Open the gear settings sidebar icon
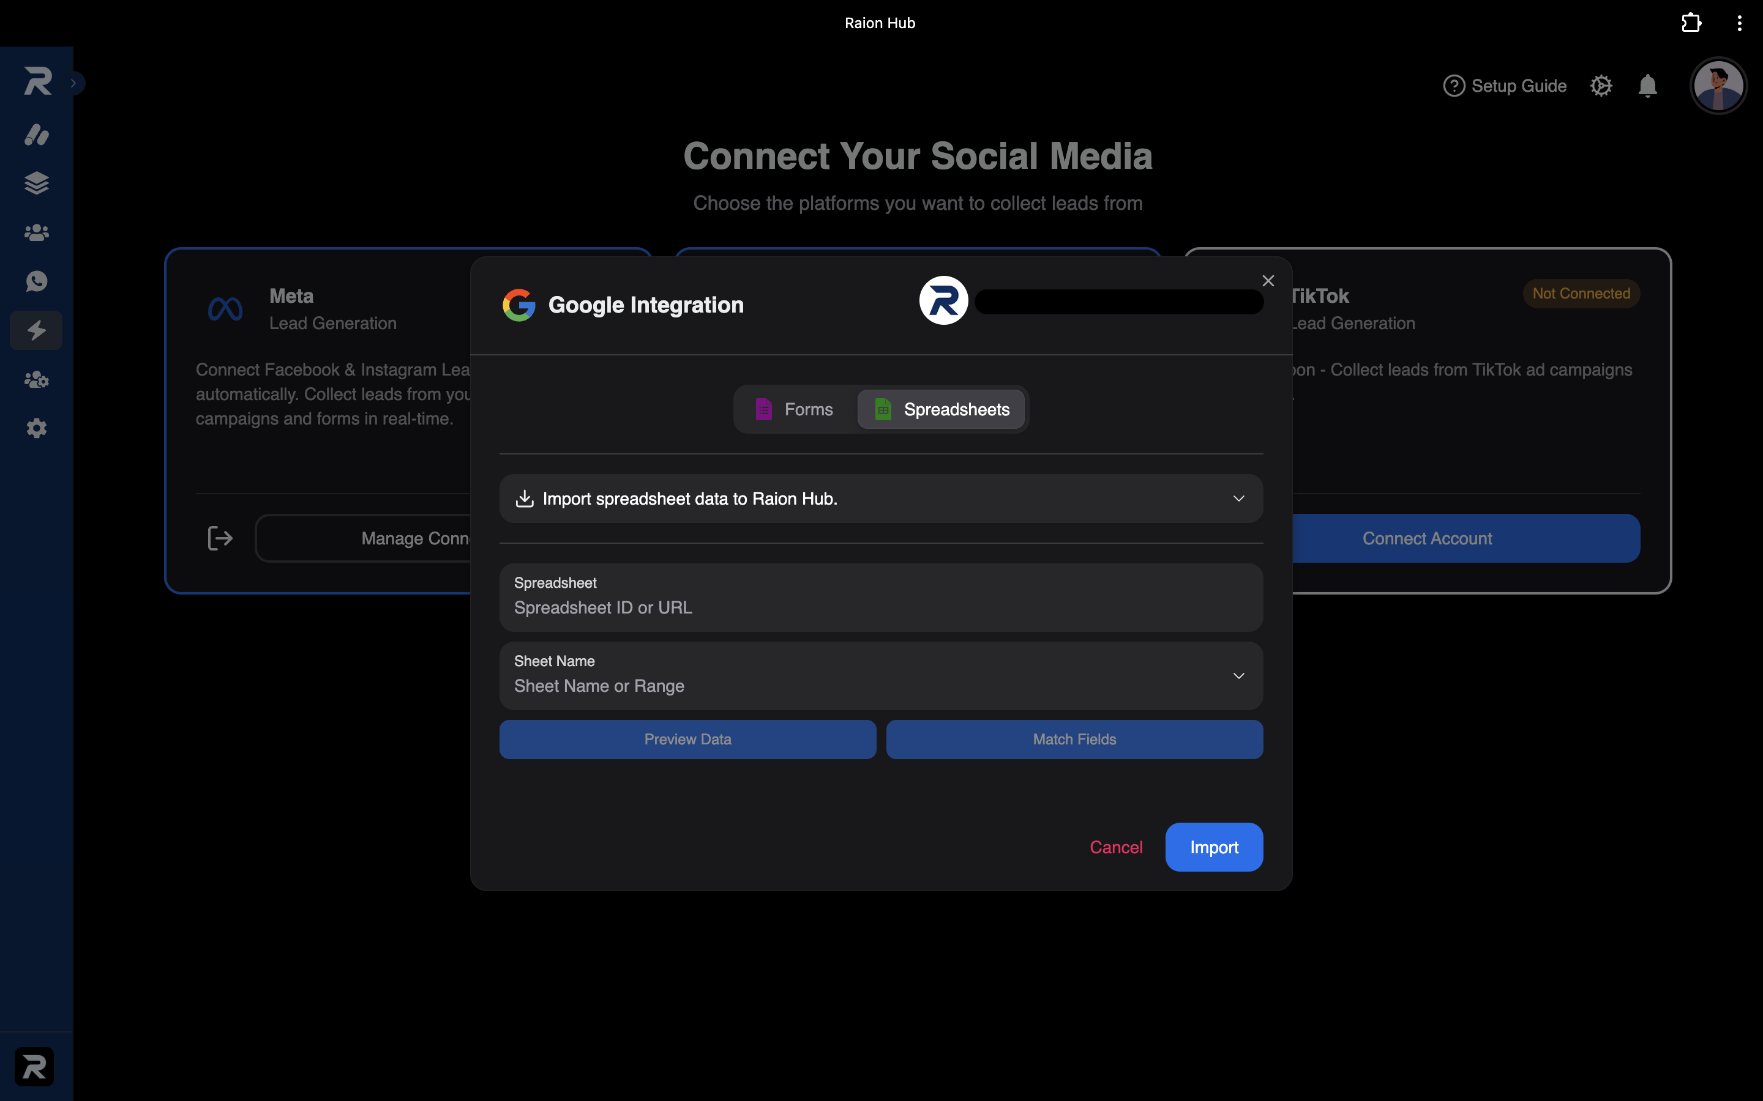This screenshot has height=1101, width=1763. [37, 428]
